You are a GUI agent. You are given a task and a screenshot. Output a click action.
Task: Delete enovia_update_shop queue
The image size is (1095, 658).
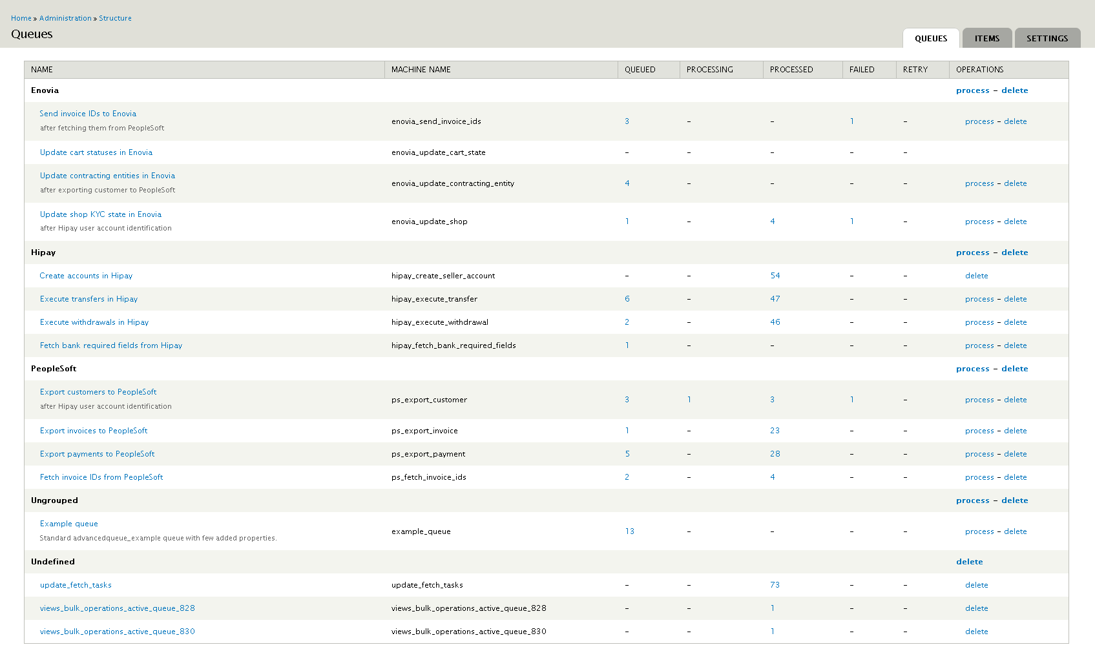[1016, 221]
